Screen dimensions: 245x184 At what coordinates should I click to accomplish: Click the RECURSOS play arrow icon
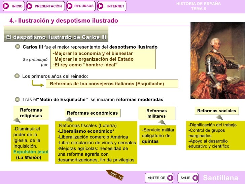69,6
